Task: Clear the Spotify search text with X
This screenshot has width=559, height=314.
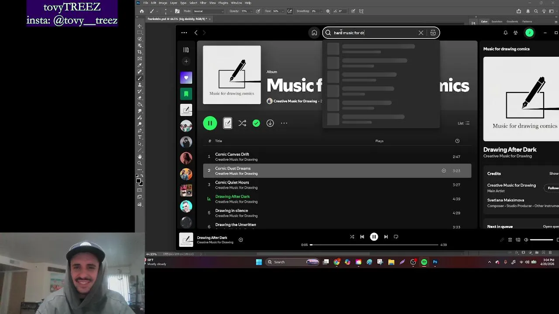Action: point(421,33)
